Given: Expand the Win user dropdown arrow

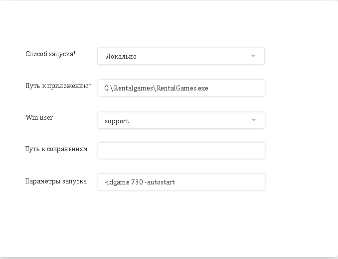Looking at the screenshot, I should tap(253, 120).
